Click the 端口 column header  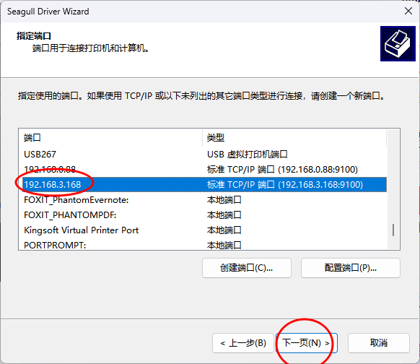110,138
